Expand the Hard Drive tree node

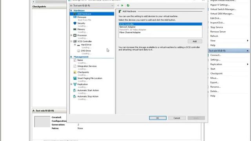click(x=75, y=45)
